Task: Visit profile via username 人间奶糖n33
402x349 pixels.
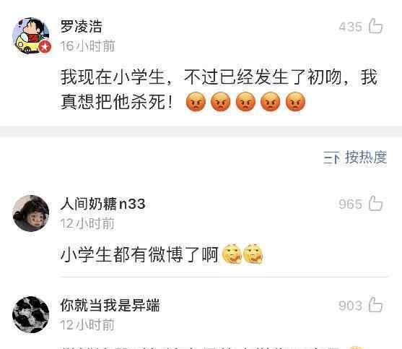Action: pyautogui.click(x=102, y=204)
